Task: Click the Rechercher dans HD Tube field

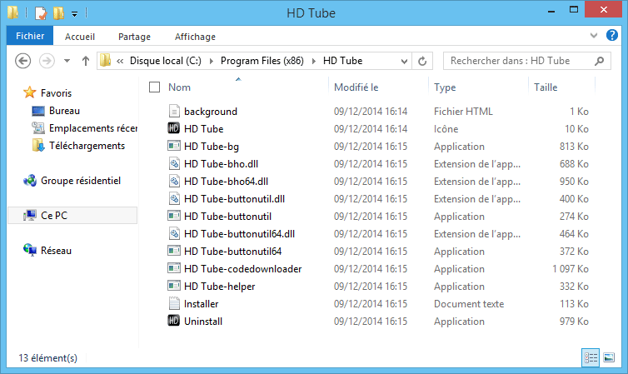Action: point(516,61)
